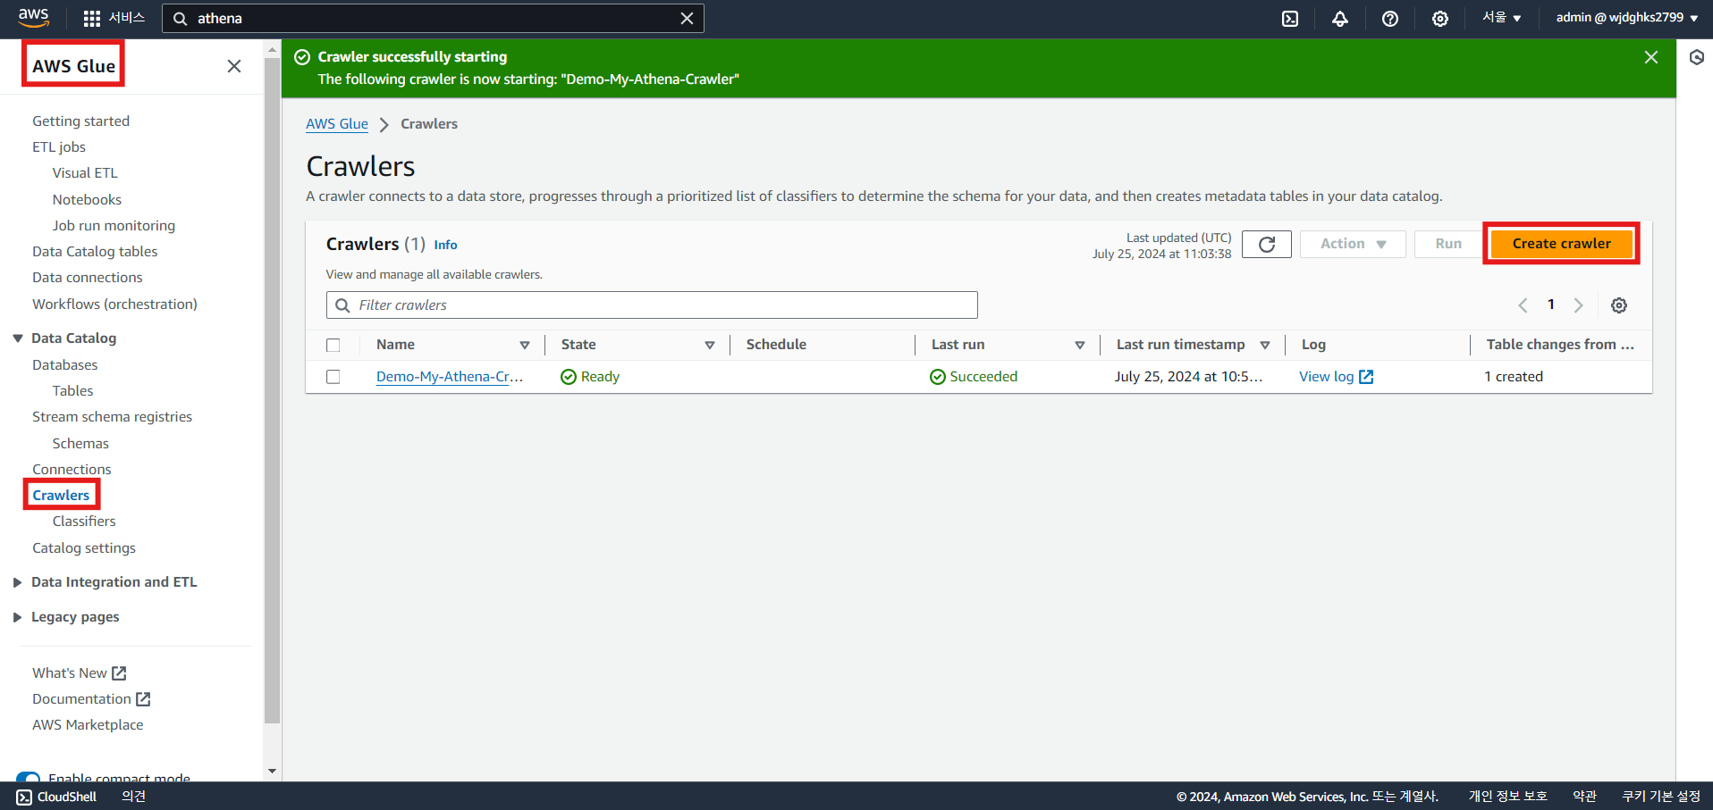Open ETL jobs in sidebar
The image size is (1713, 810).
[59, 147]
